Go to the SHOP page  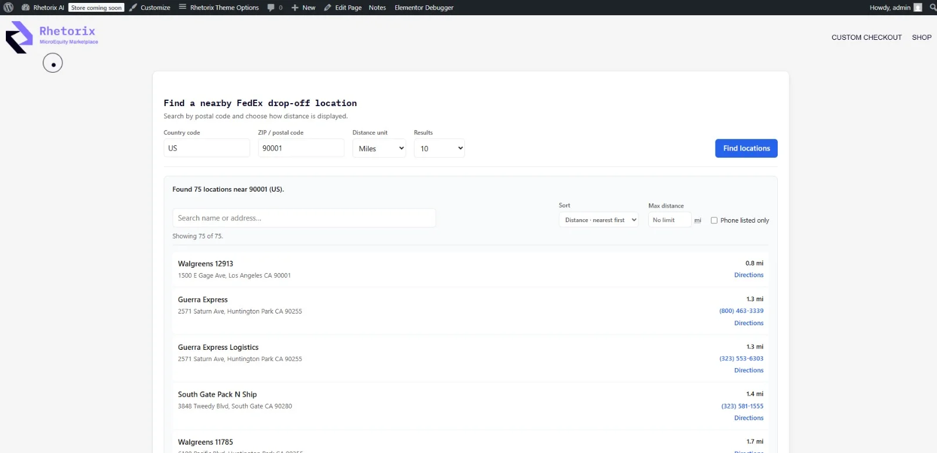pos(922,38)
